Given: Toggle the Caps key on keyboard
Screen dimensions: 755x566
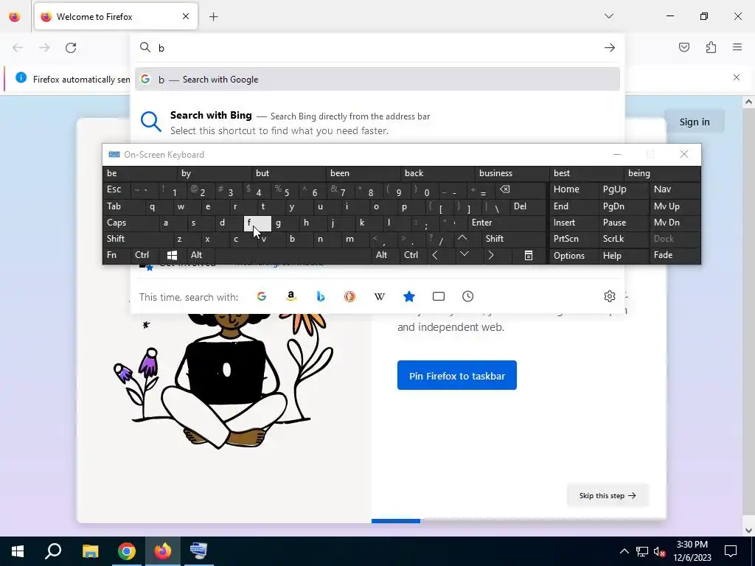Looking at the screenshot, I should (x=130, y=223).
